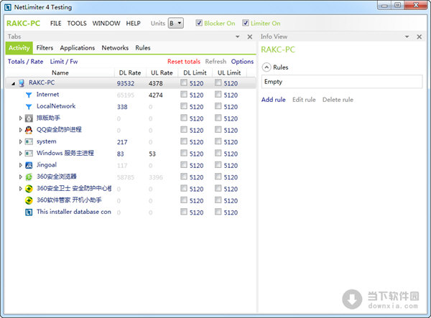Click the 排版助手 application icon
The height and width of the screenshot is (318, 431).
(29, 118)
